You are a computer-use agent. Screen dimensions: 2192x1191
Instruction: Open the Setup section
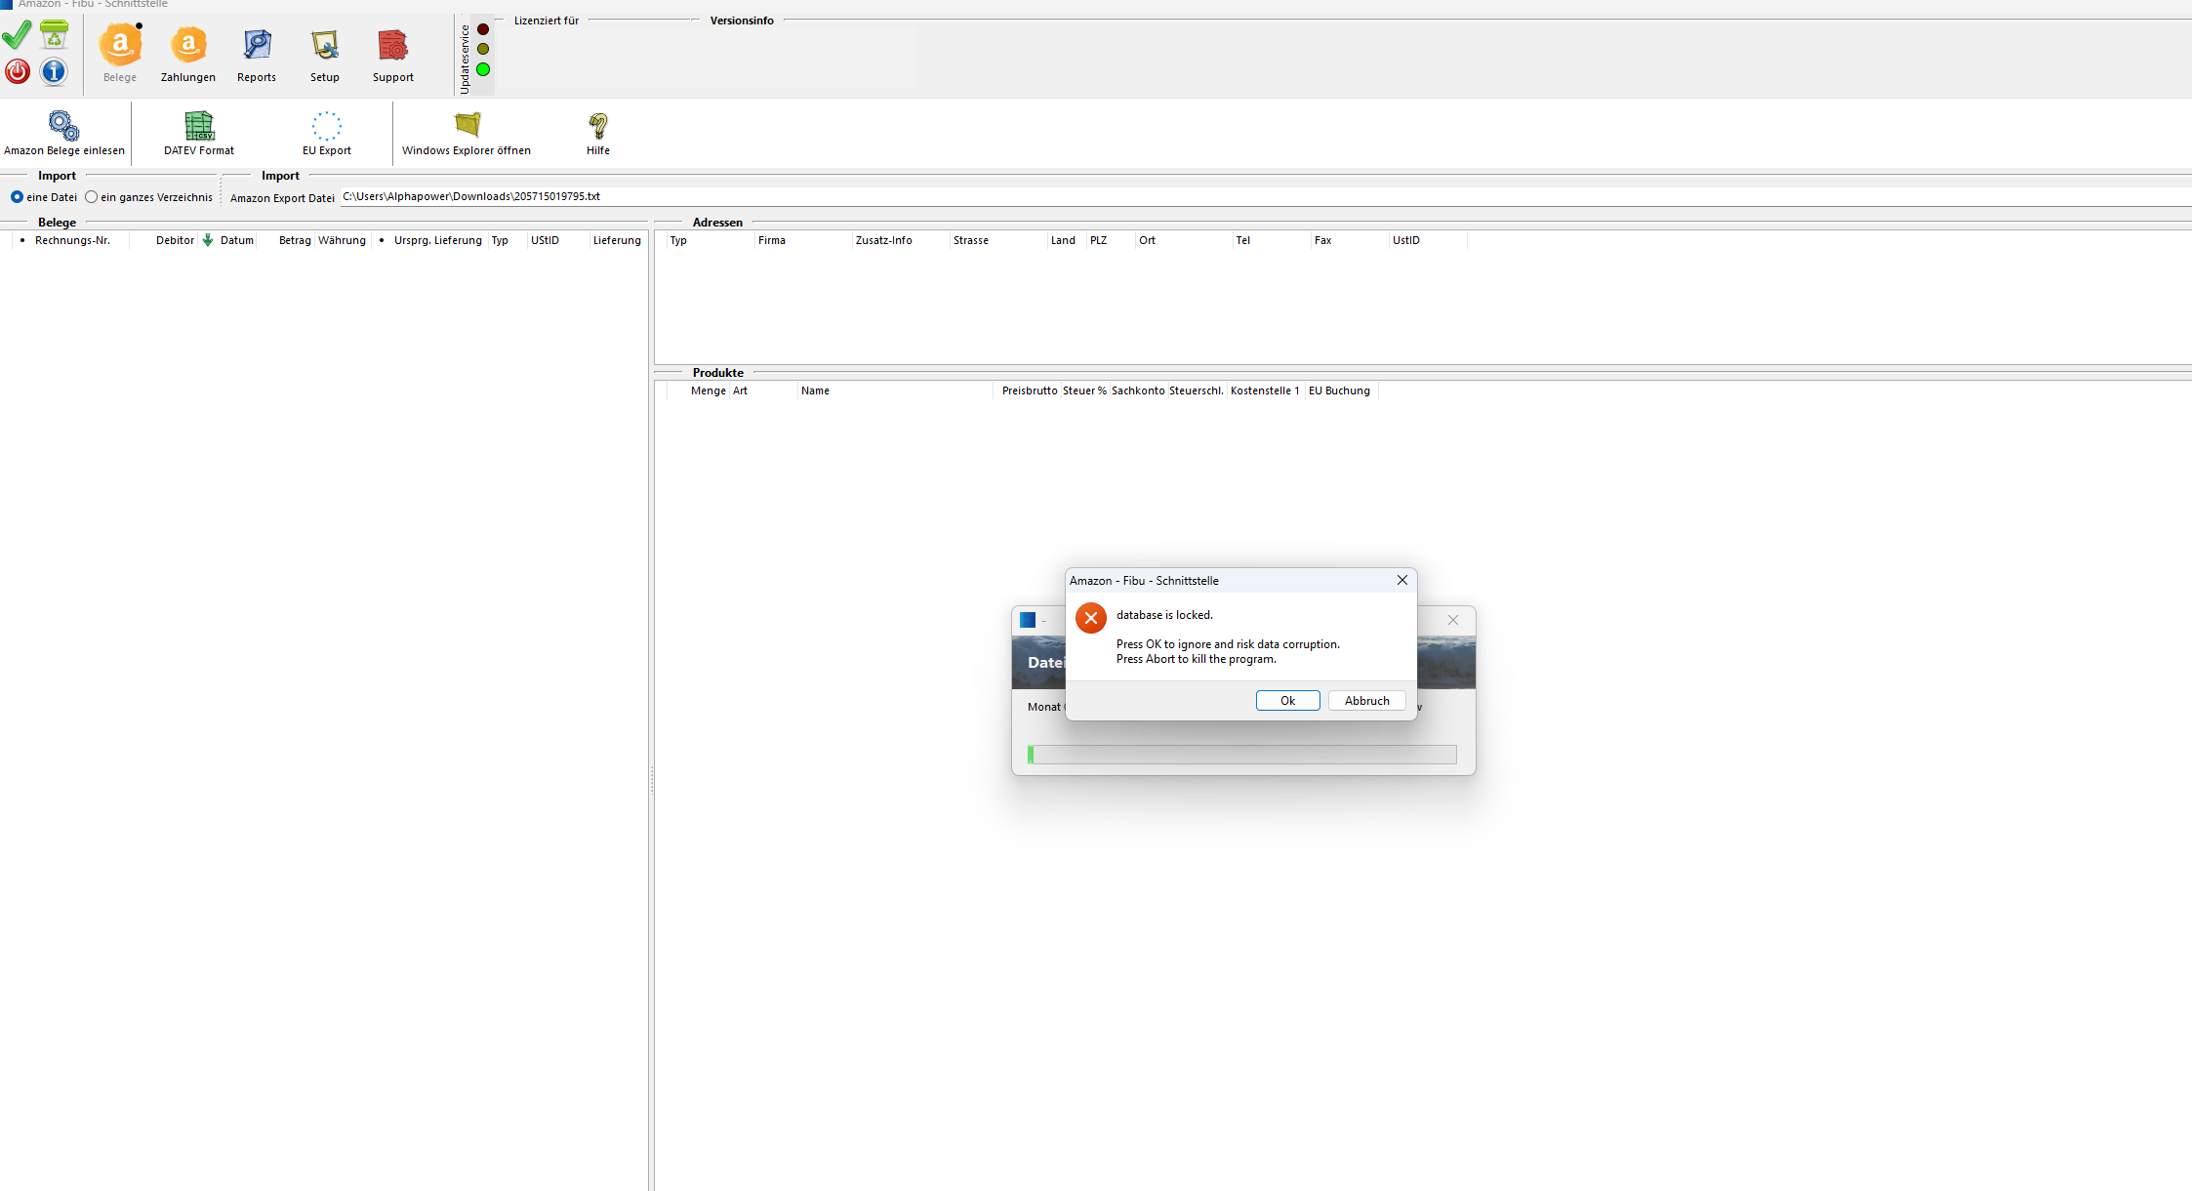coord(325,54)
